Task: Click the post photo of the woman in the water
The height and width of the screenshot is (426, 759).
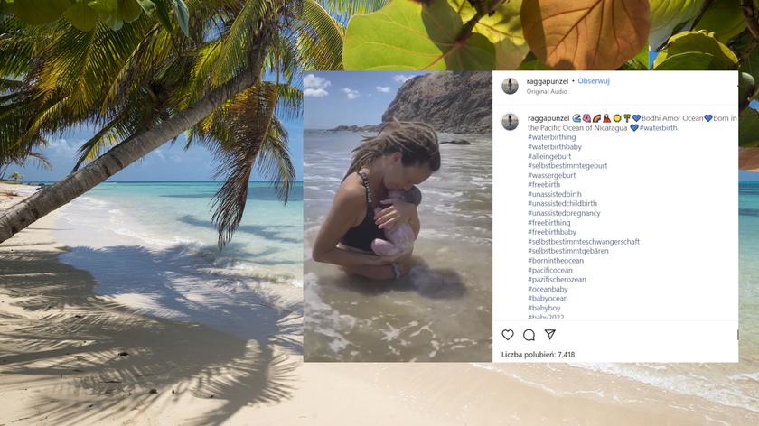Action: (x=398, y=217)
